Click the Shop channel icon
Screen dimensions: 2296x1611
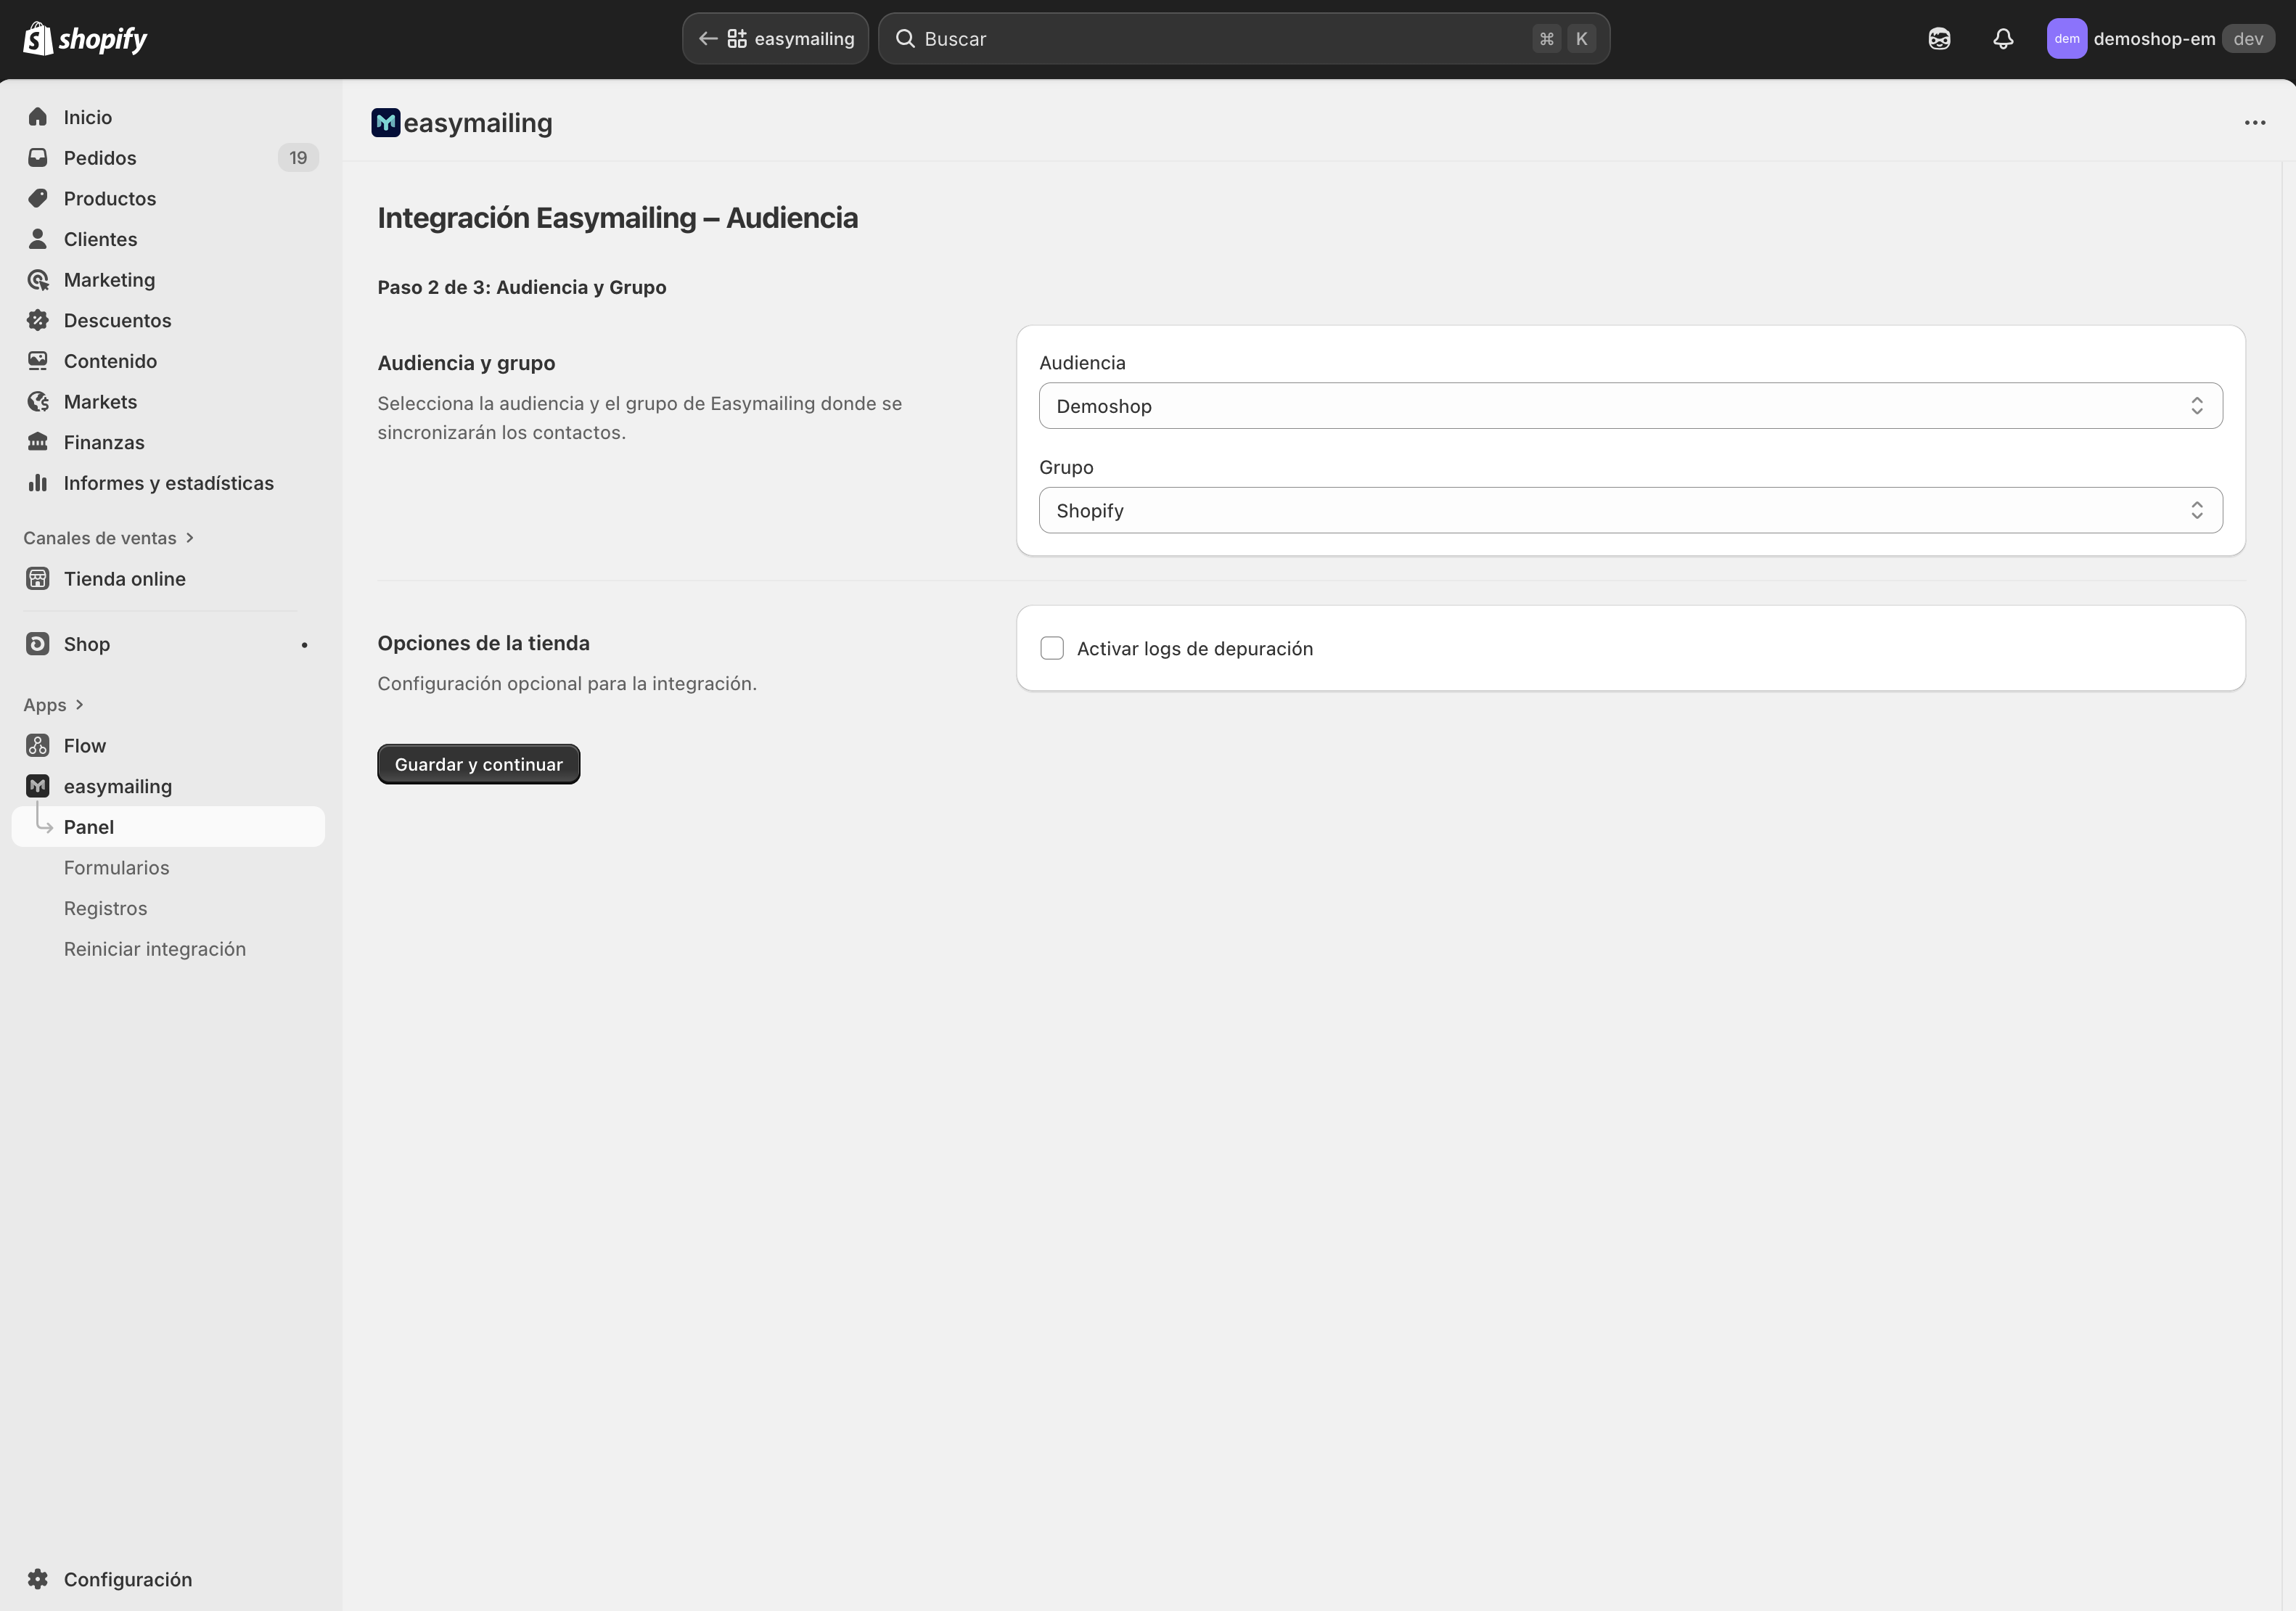38,644
